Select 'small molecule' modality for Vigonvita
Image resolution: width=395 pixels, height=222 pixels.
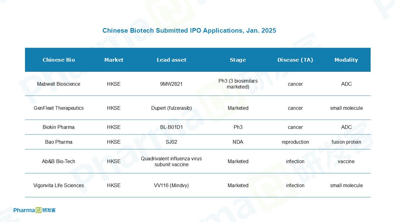[346, 185]
